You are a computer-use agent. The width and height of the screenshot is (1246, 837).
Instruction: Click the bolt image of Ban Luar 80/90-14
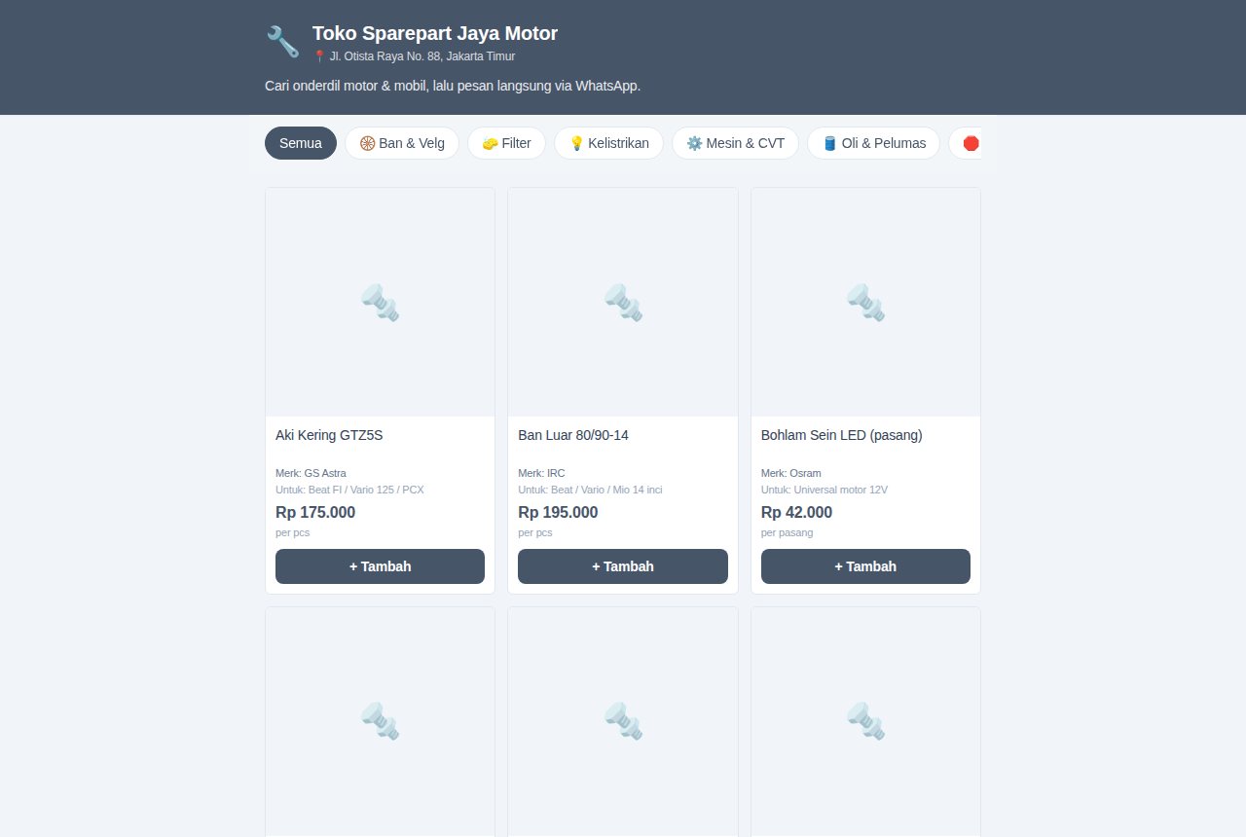(623, 303)
